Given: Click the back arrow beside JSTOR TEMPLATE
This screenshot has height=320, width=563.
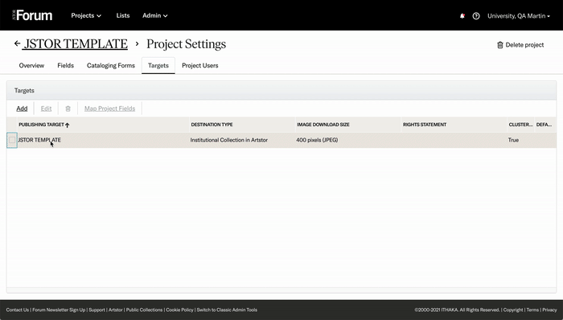Looking at the screenshot, I should 17,43.
